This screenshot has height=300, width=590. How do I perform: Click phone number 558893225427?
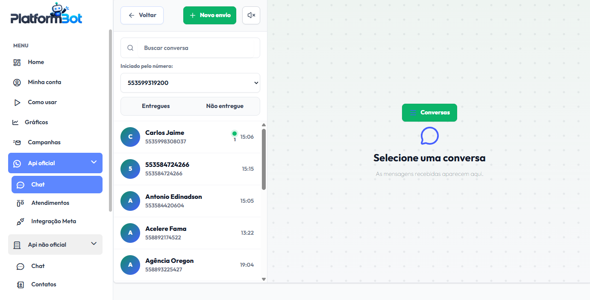[x=164, y=270]
